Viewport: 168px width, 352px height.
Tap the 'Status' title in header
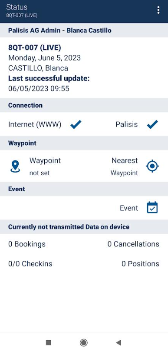(17, 7)
